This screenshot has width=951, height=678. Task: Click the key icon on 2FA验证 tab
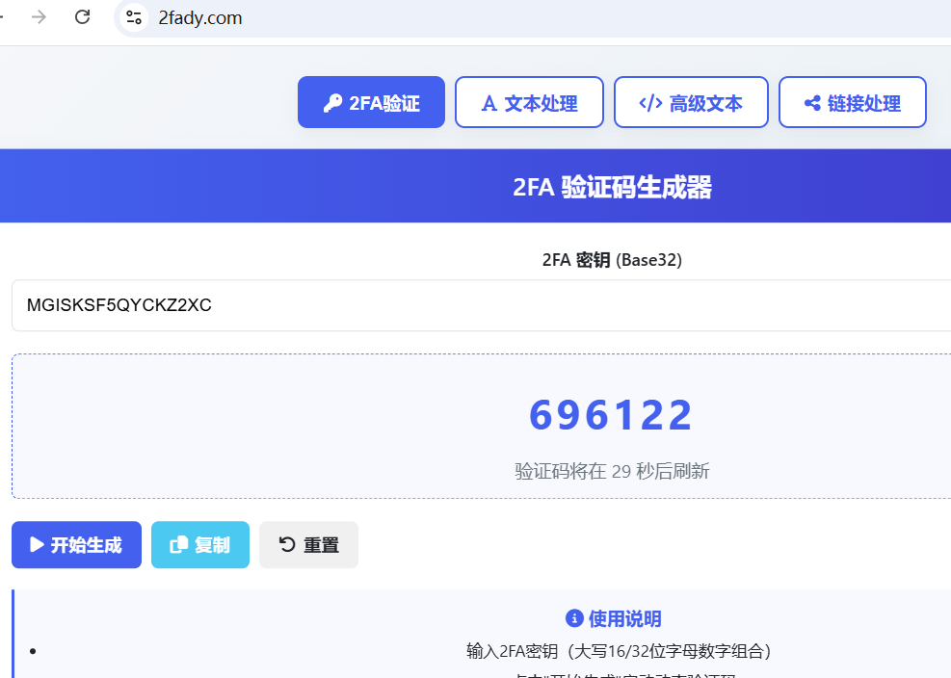pos(332,103)
